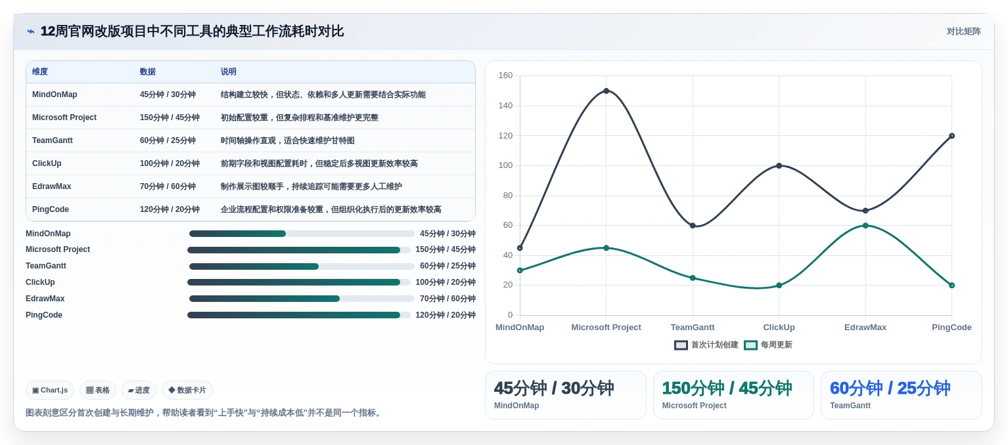Click the 数据 column header
Screen dimensions: 1008x445
pyautogui.click(x=148, y=72)
